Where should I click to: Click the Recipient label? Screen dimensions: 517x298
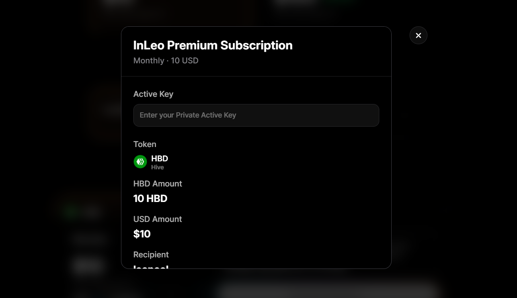(151, 255)
